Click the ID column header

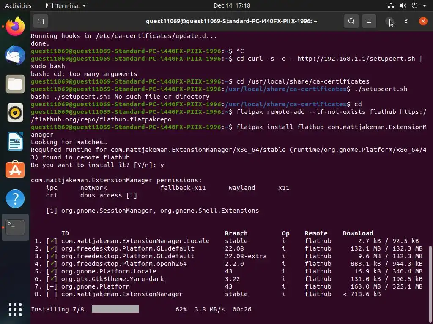tap(65, 233)
